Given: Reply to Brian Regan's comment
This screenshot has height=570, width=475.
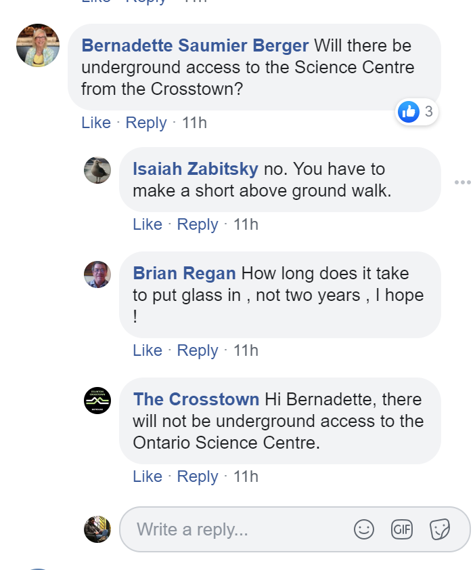Looking at the screenshot, I should [198, 350].
